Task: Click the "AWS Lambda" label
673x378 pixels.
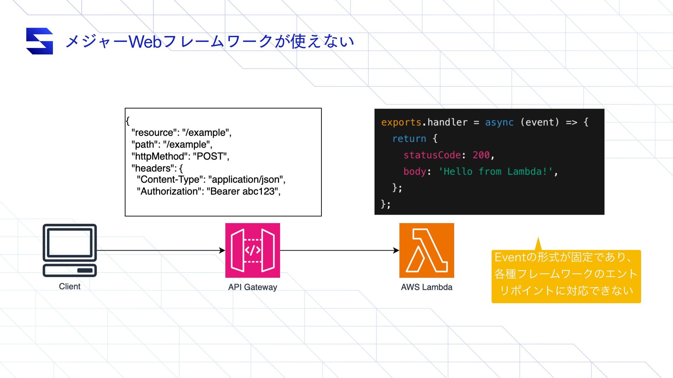Action: tap(427, 287)
